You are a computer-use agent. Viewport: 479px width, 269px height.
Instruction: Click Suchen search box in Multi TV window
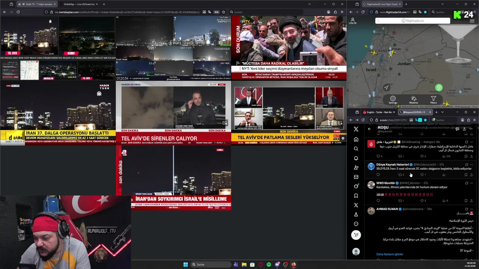click(x=266, y=12)
